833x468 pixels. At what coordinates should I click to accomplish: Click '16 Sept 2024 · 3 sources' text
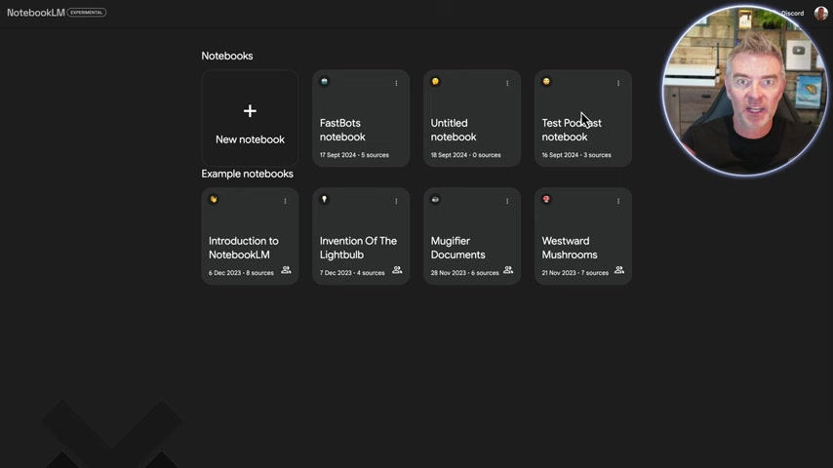click(576, 155)
